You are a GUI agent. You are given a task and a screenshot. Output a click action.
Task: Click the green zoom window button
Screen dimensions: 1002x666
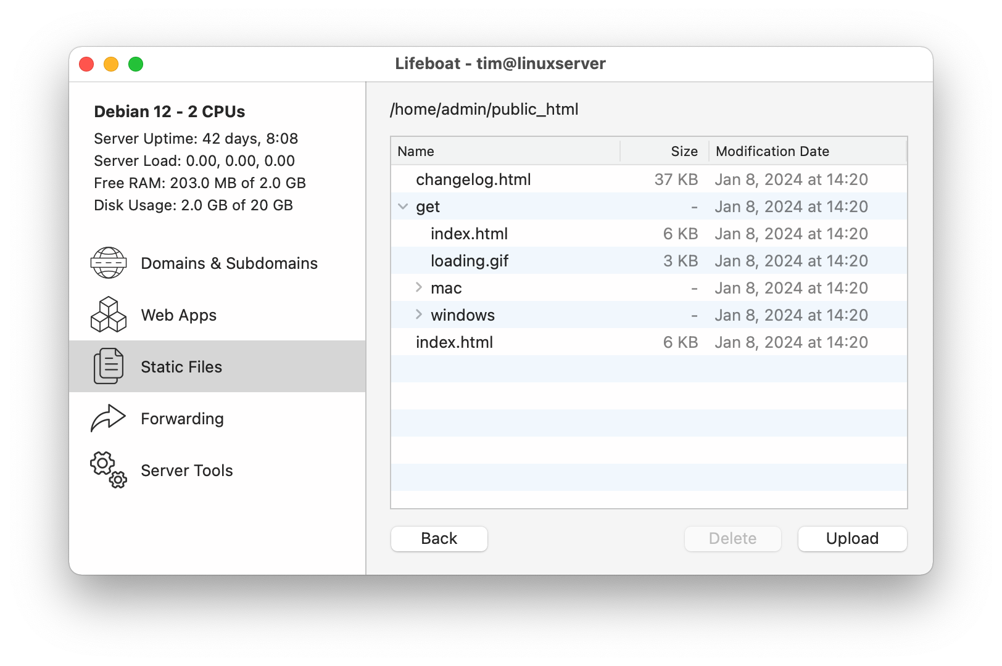136,64
